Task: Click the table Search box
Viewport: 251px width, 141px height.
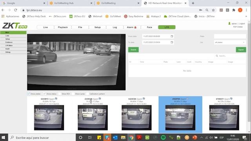Action: click(230, 56)
